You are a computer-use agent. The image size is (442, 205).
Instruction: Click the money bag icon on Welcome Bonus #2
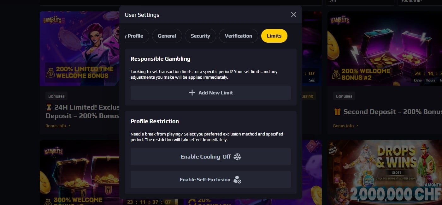(337, 75)
